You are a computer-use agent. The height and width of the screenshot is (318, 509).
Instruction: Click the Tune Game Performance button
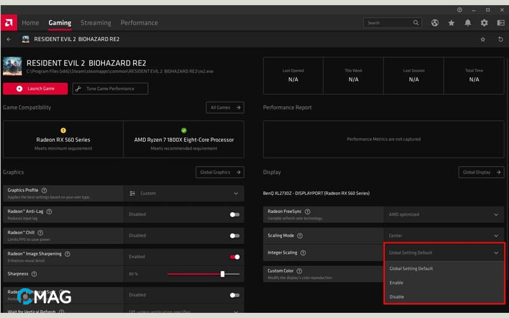(110, 88)
